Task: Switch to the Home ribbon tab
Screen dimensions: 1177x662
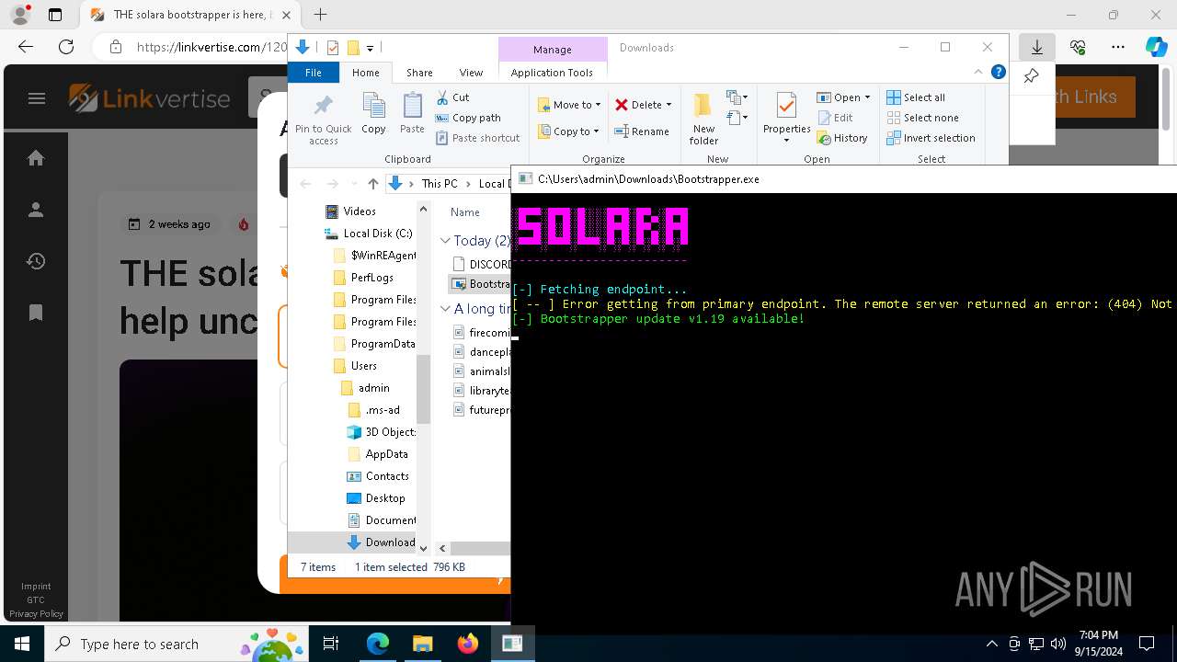Action: [x=365, y=73]
